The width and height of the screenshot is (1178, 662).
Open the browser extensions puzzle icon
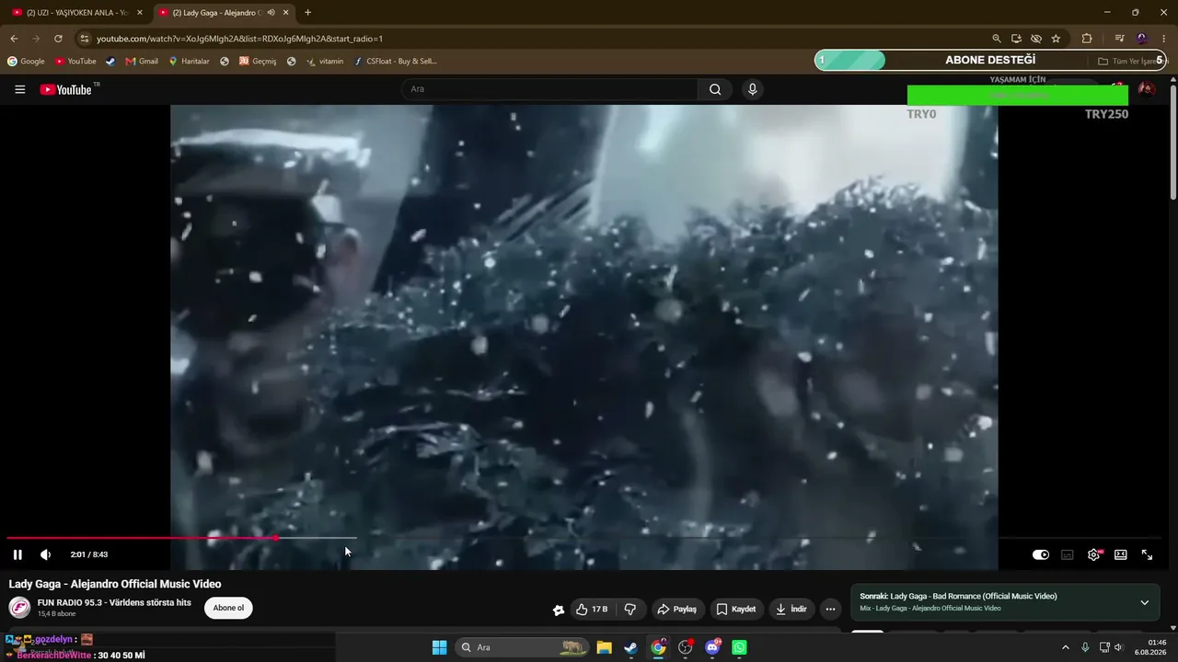click(x=1087, y=39)
